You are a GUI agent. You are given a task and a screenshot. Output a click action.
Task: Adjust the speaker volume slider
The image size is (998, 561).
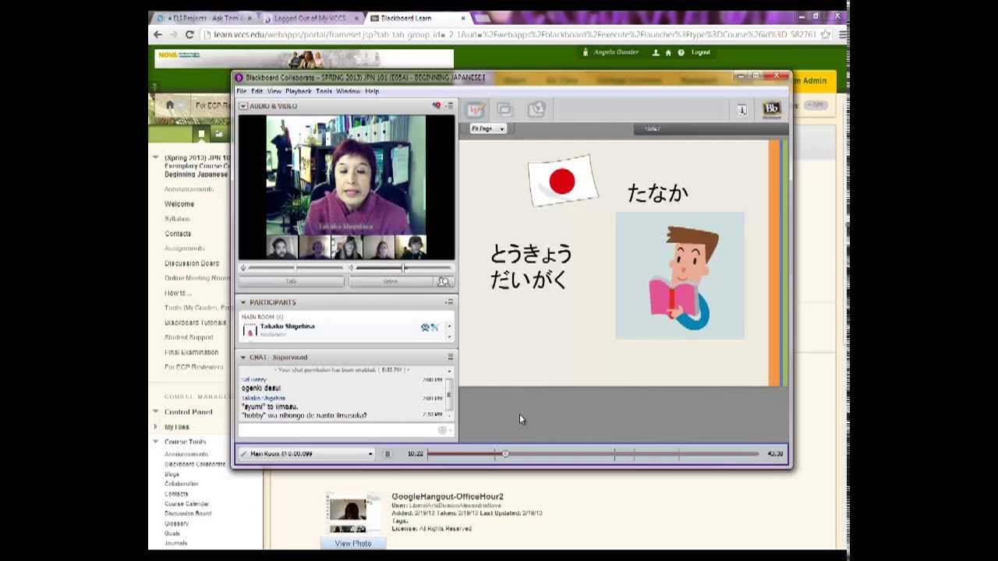click(404, 268)
